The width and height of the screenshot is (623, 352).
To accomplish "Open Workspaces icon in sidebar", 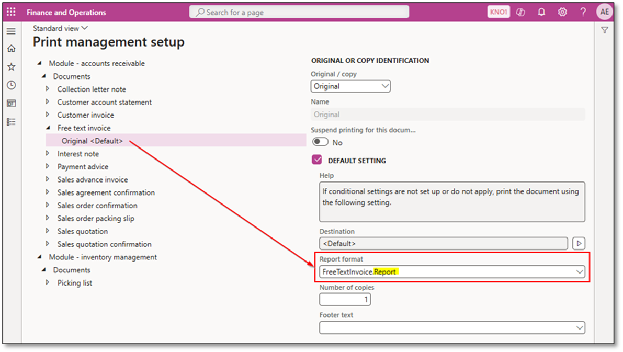I will 11,104.
